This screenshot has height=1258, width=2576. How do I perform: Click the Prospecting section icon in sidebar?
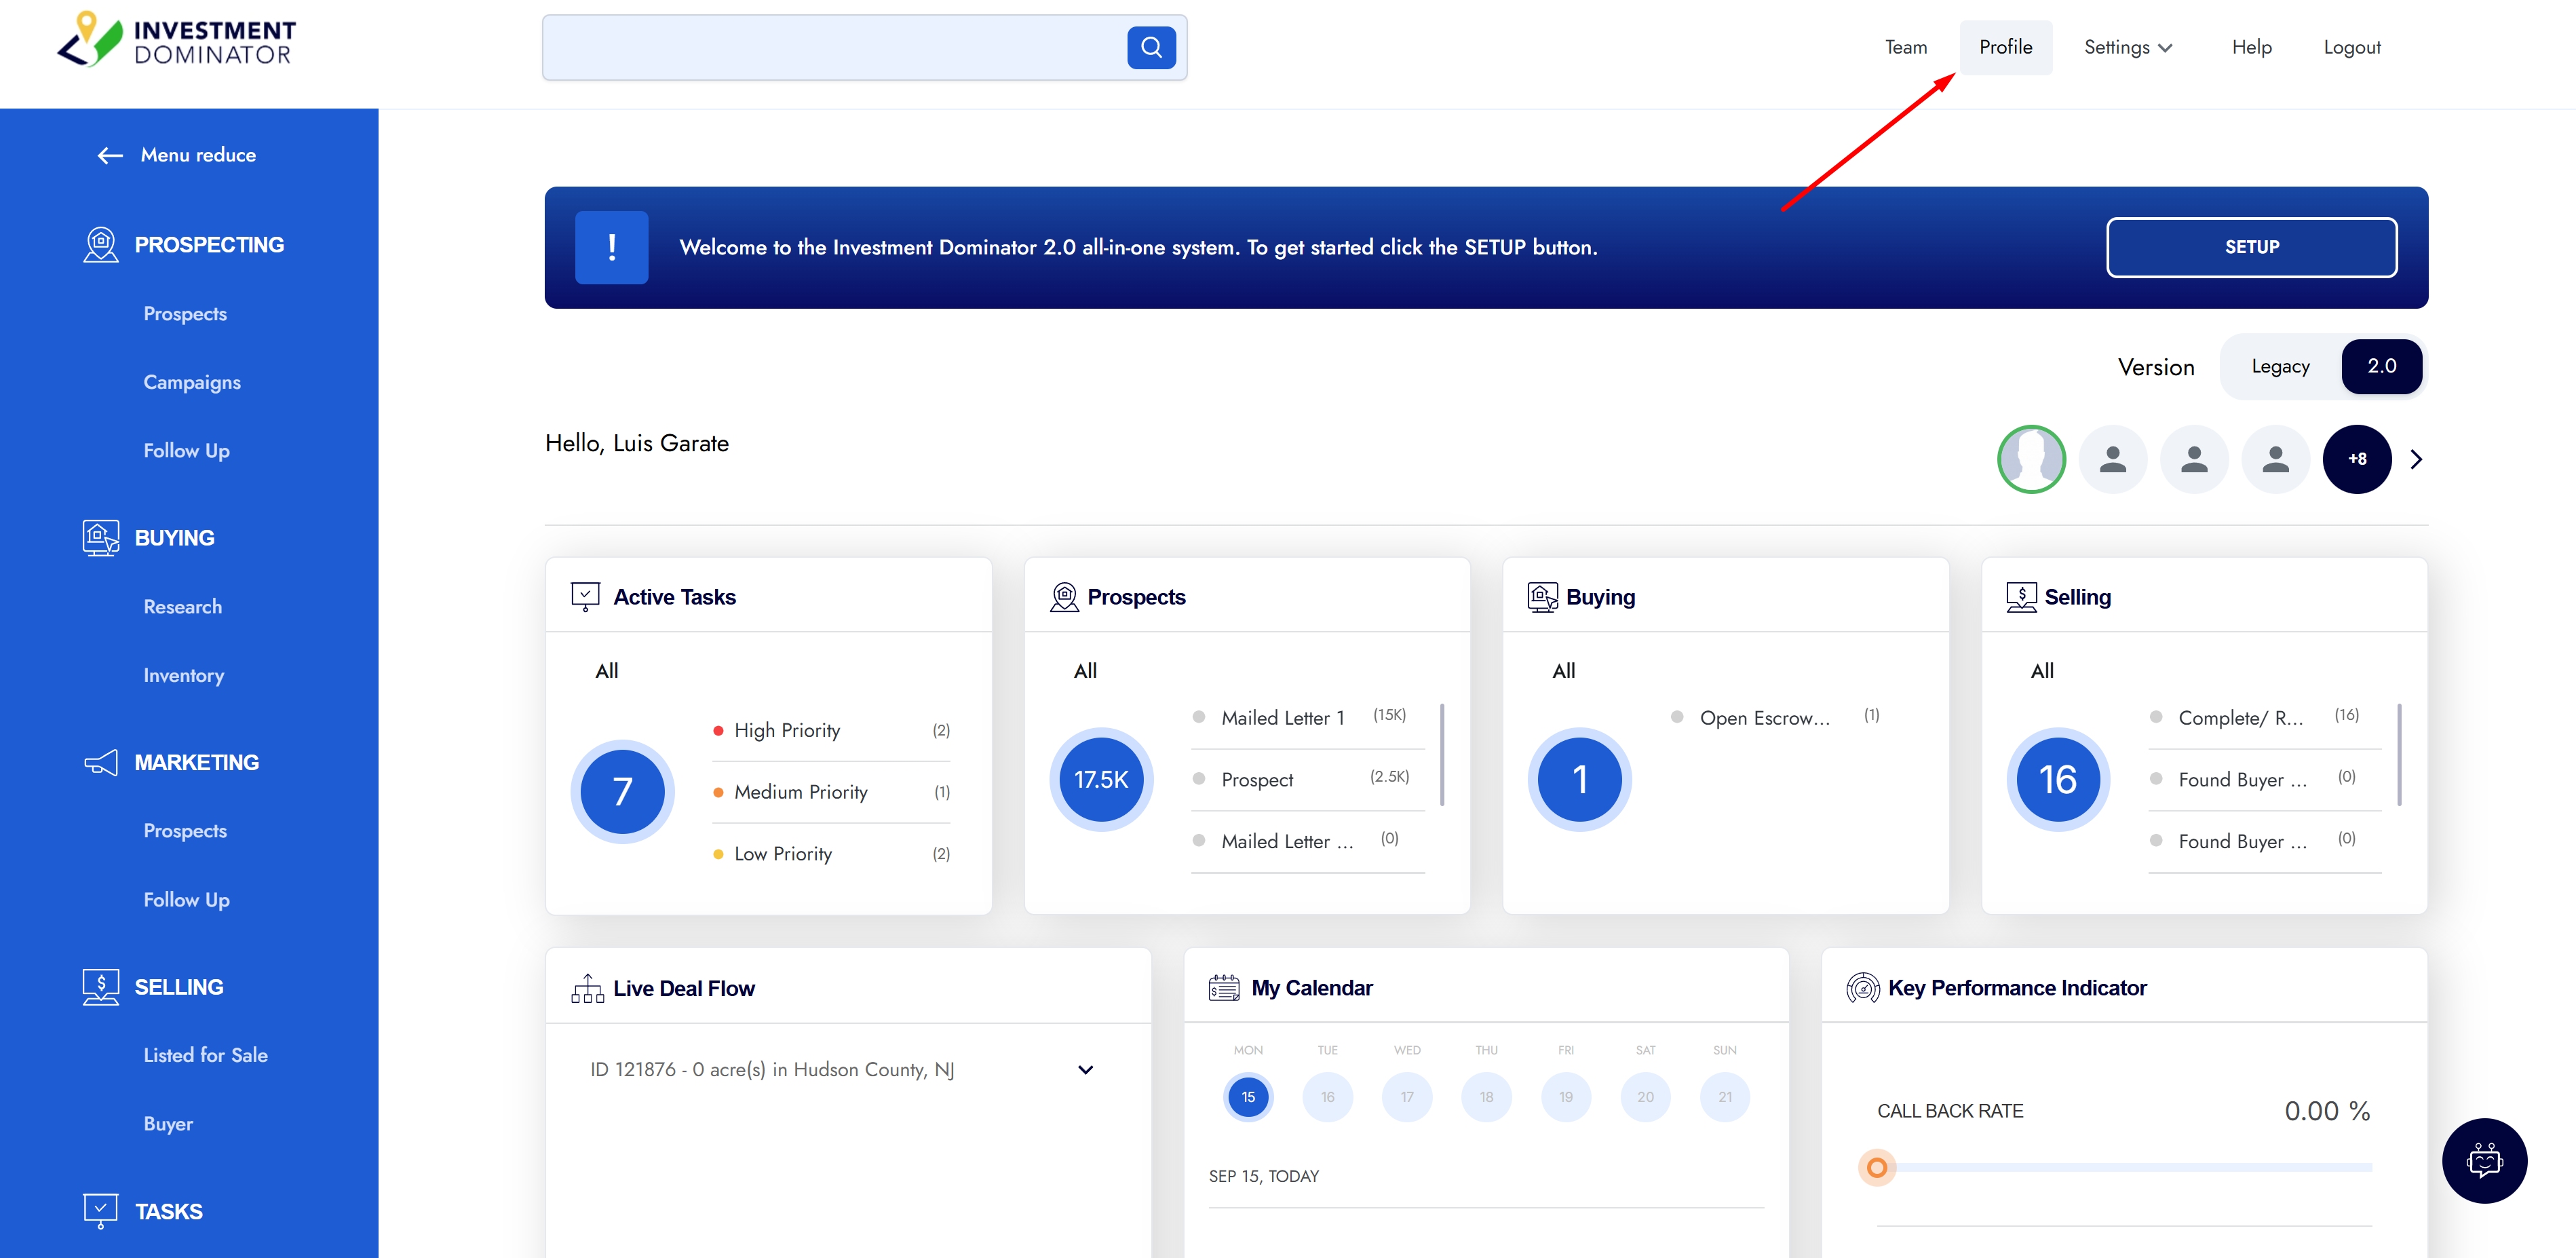pos(100,245)
